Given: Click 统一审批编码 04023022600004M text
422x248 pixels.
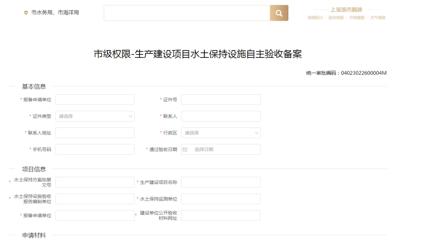Looking at the screenshot, I should point(346,73).
